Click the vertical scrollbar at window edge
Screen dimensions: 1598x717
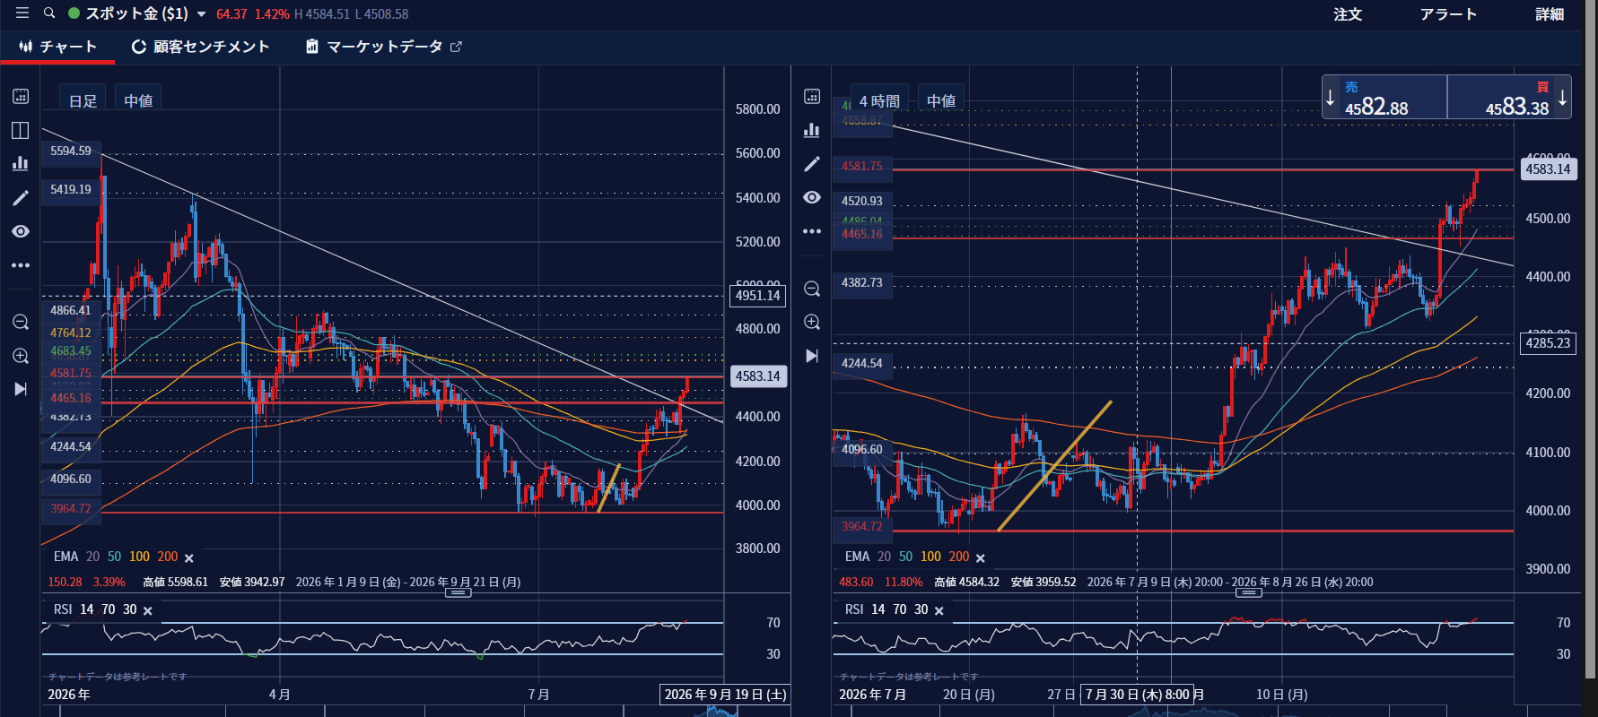[x=1590, y=339]
